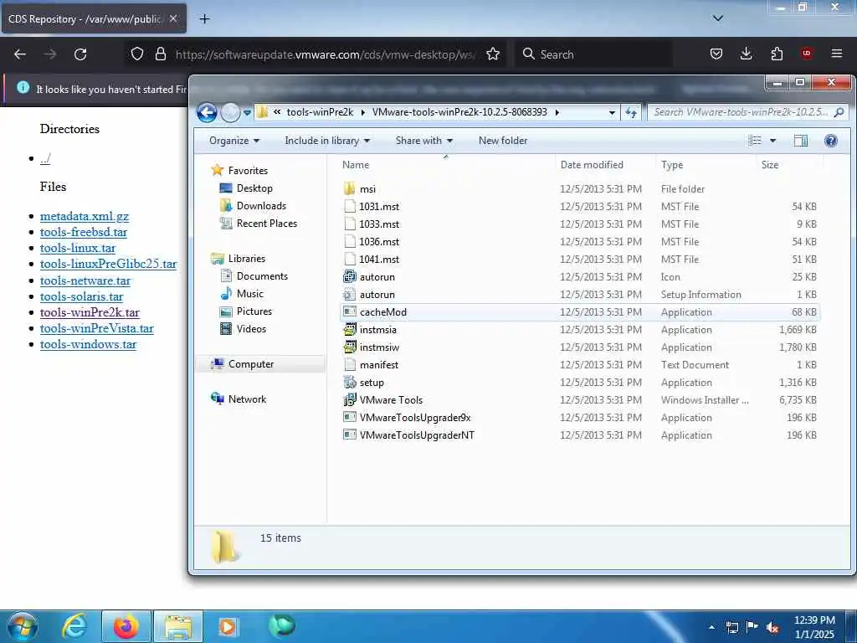Select Documents library in navigation pane
Image resolution: width=857 pixels, height=643 pixels.
[x=262, y=276]
